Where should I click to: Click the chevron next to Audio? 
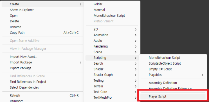pos(136,41)
